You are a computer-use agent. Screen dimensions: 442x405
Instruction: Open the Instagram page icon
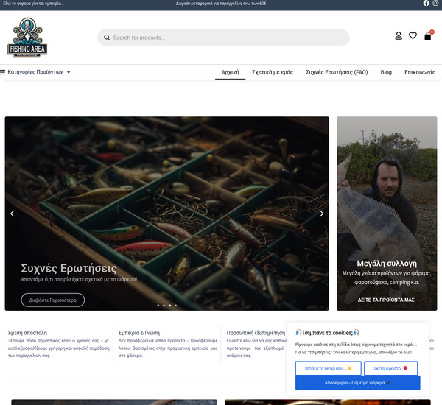tap(435, 4)
